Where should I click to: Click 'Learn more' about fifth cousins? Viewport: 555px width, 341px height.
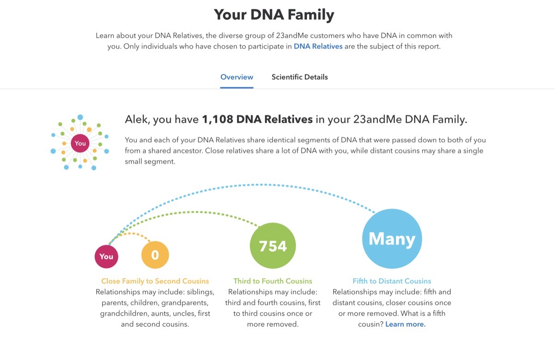coord(405,324)
